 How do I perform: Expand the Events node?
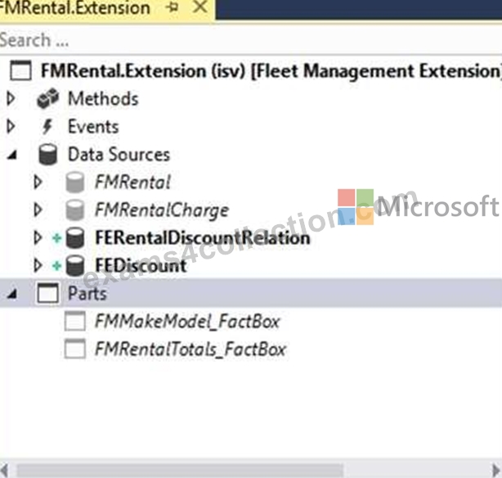pos(11,126)
